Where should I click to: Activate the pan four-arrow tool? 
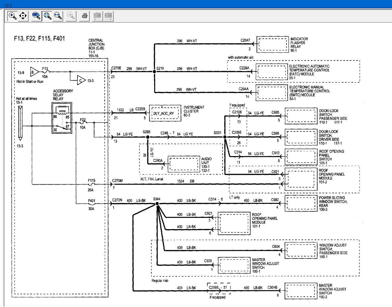[23, 16]
